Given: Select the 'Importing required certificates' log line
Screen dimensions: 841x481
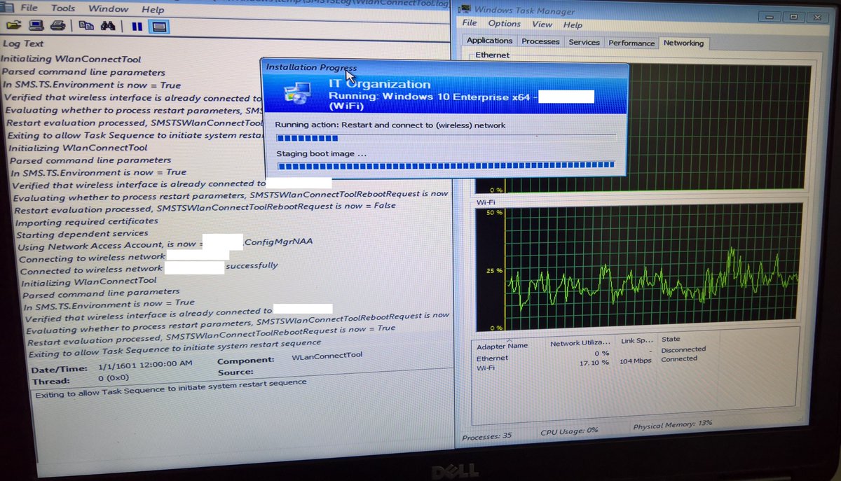Looking at the screenshot, I should point(87,222).
